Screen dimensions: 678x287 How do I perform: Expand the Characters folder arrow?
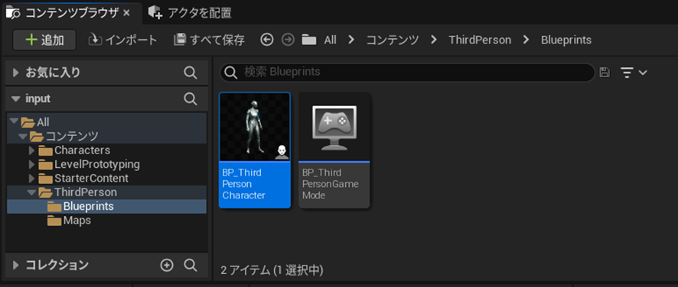pos(31,150)
